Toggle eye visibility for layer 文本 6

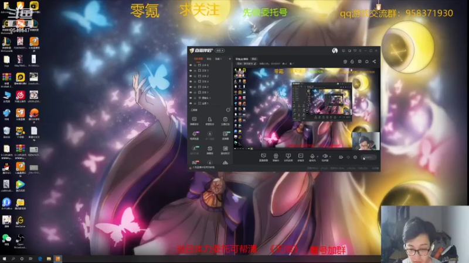pyautogui.click(x=191, y=65)
